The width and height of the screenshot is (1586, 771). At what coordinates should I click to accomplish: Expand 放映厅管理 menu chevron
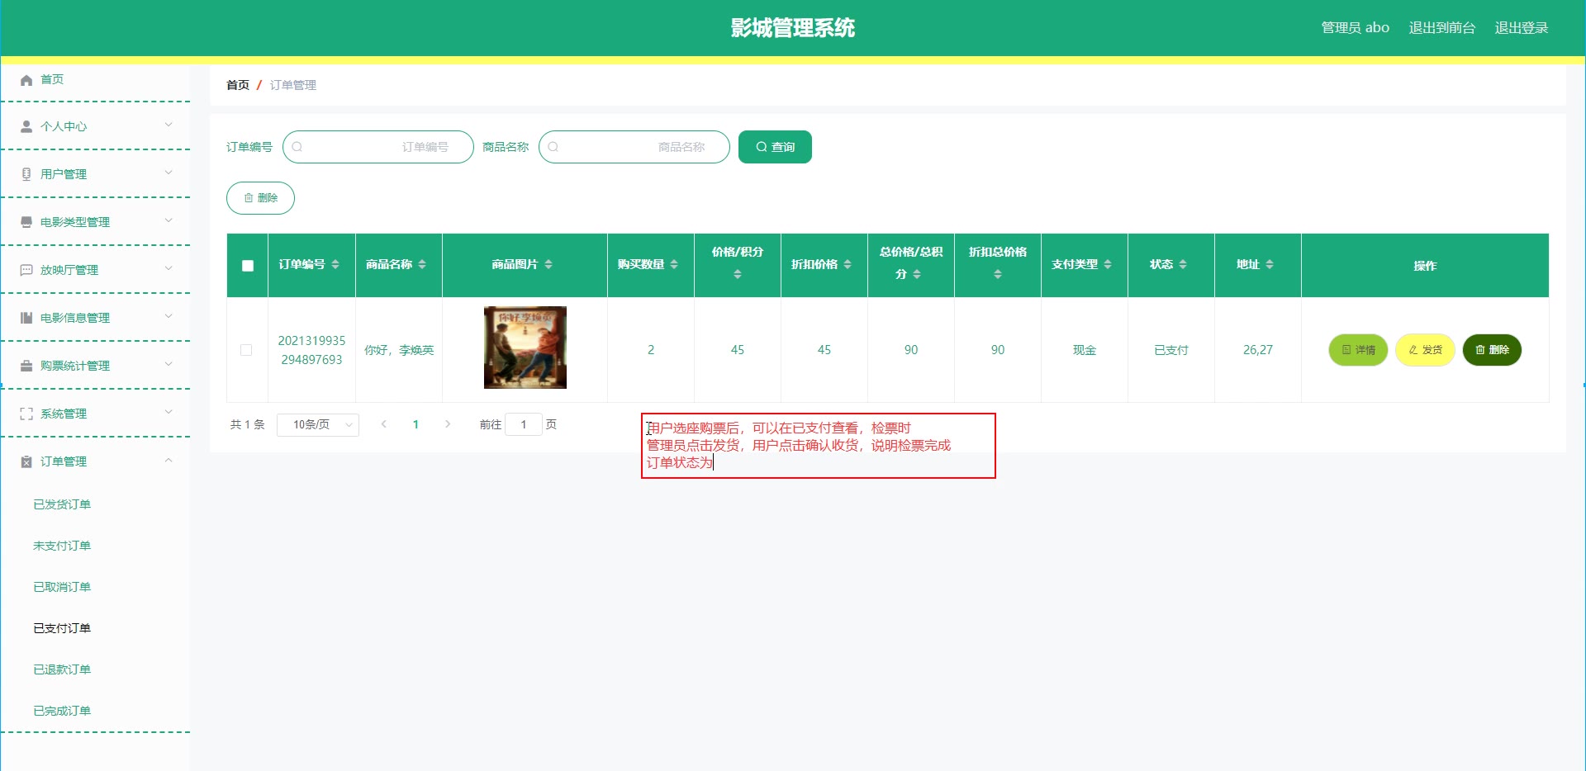(169, 269)
